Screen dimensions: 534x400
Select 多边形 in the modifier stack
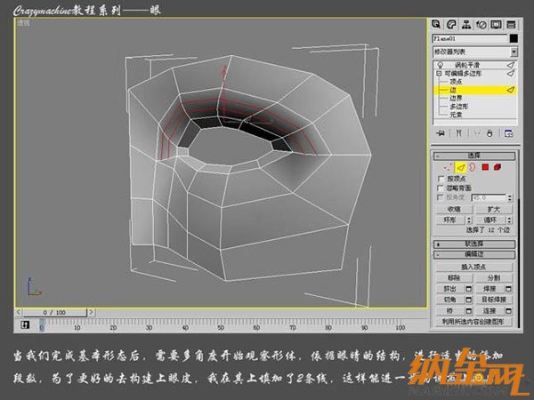455,106
